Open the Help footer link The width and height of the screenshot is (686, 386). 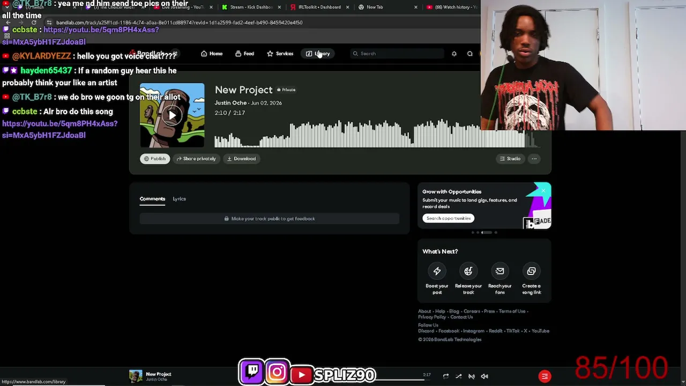[440, 311]
